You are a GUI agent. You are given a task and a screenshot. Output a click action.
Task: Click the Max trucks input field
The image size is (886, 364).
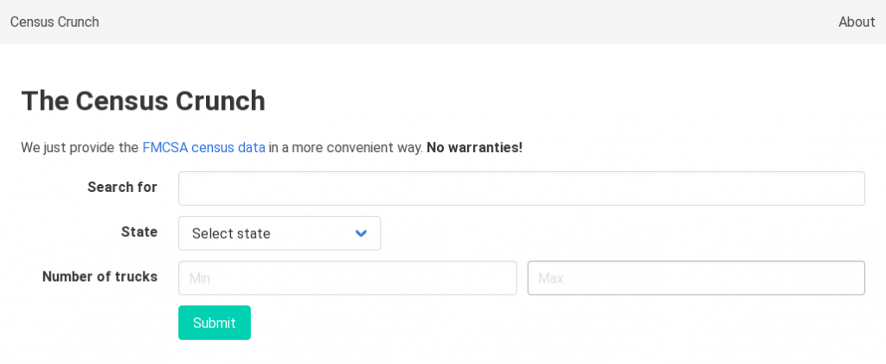coord(696,278)
